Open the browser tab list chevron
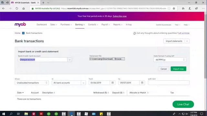Image resolution: width=207 pixels, height=116 pixels. click(48, 3)
